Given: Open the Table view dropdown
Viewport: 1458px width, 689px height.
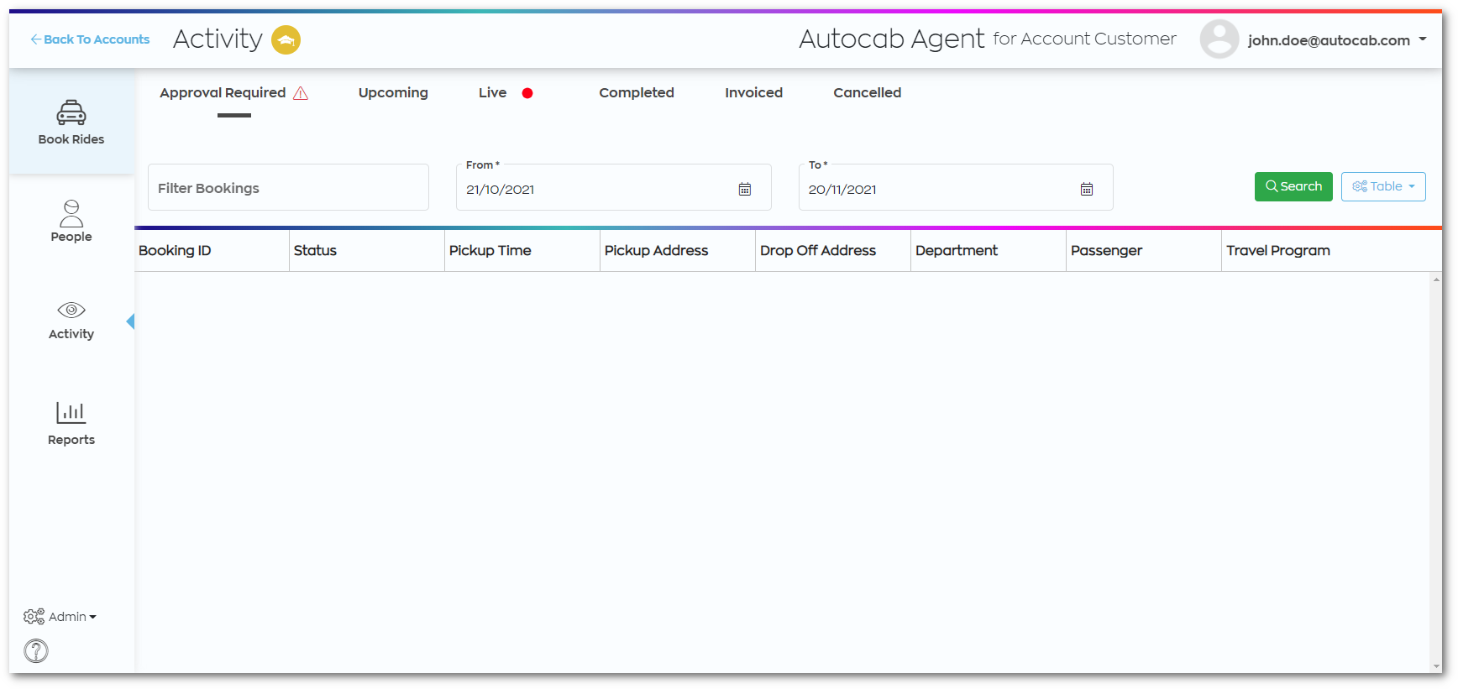Looking at the screenshot, I should [x=1383, y=186].
